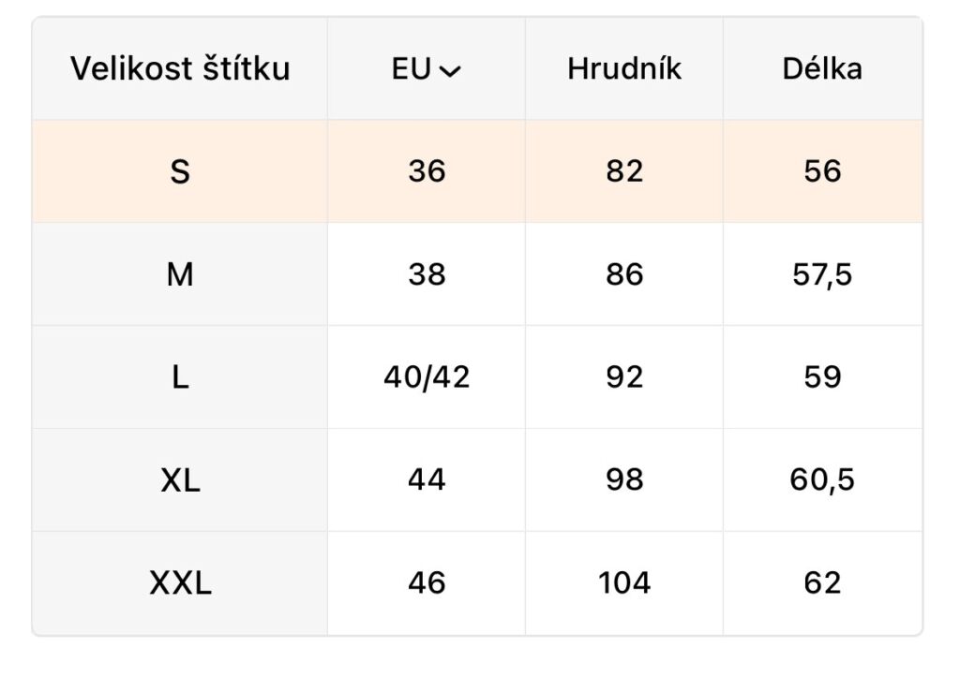The image size is (960, 677).
Task: Click length value 57,5 cell
Action: click(x=822, y=275)
